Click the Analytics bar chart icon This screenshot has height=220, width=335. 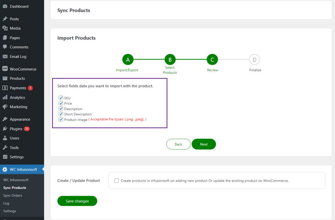[x=5, y=97]
